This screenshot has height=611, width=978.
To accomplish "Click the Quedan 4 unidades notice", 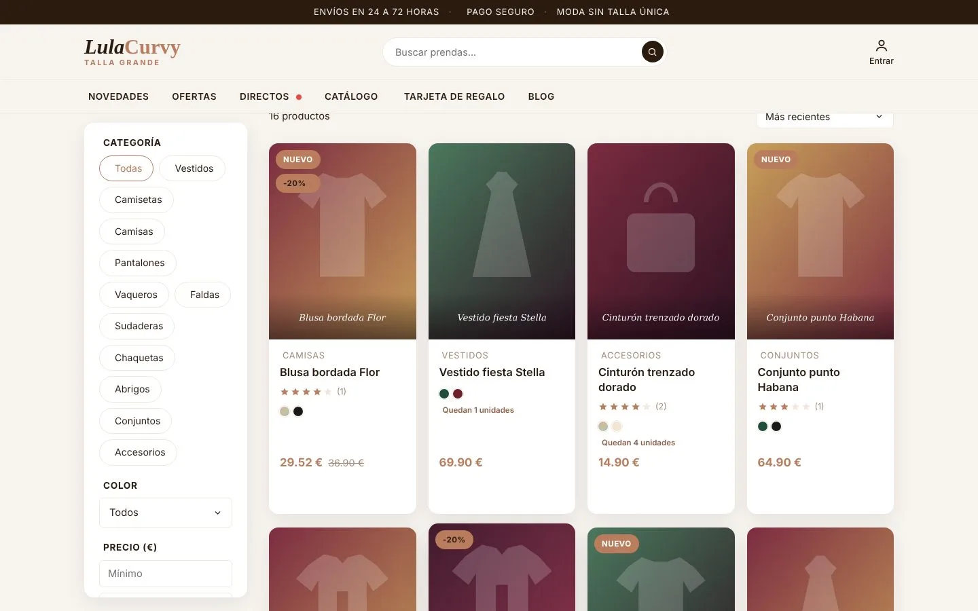I will [x=638, y=443].
